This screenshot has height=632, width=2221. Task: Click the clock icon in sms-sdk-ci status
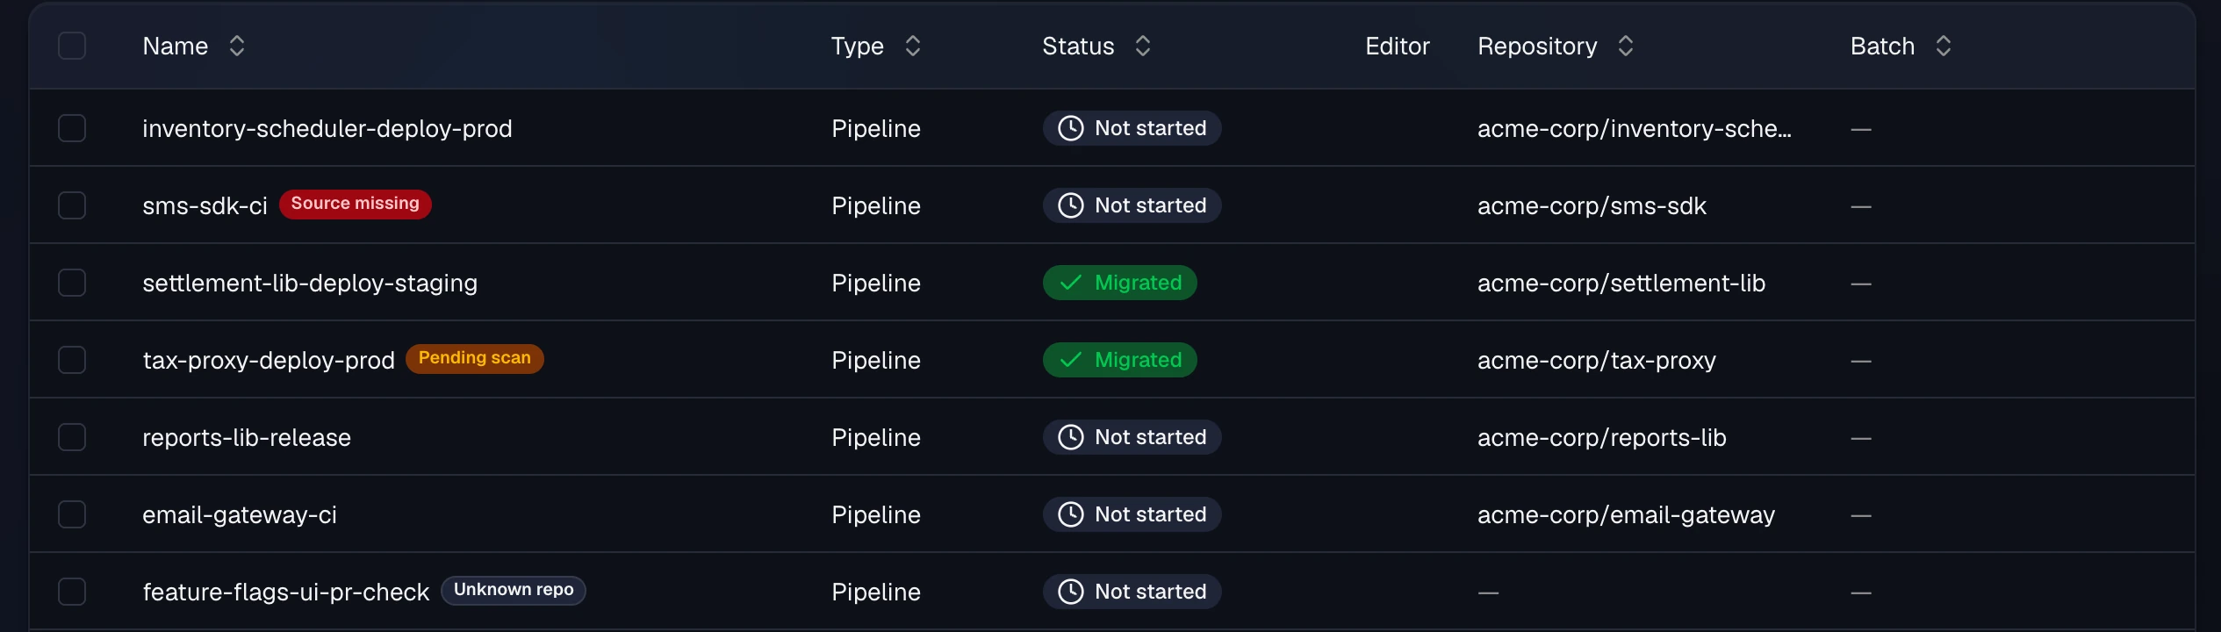(1071, 205)
